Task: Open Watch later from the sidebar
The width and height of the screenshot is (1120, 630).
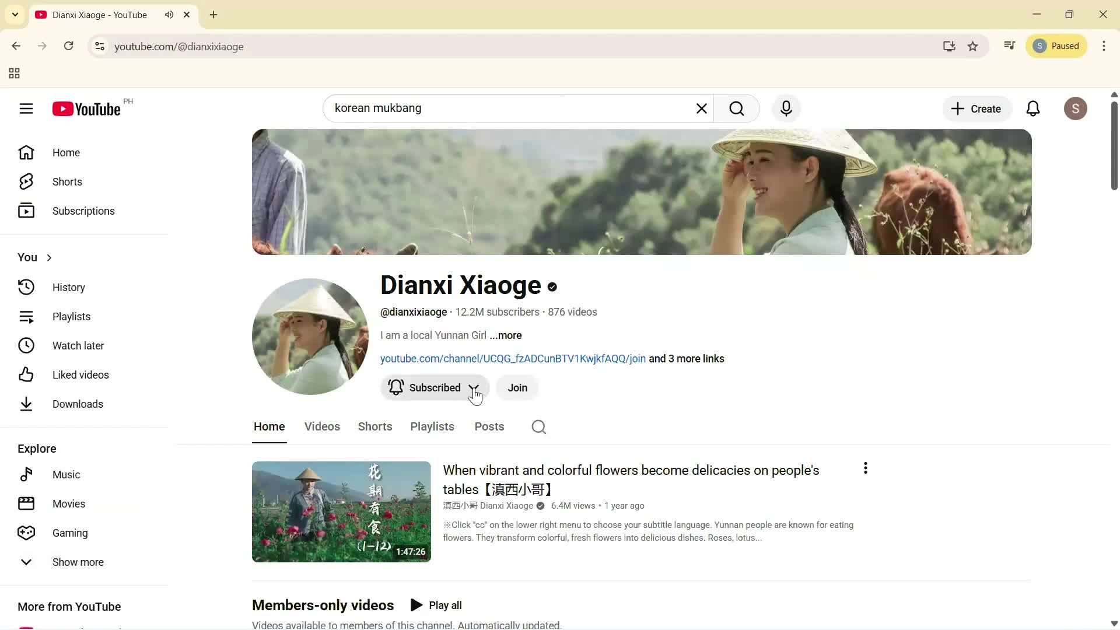Action: coord(79,345)
